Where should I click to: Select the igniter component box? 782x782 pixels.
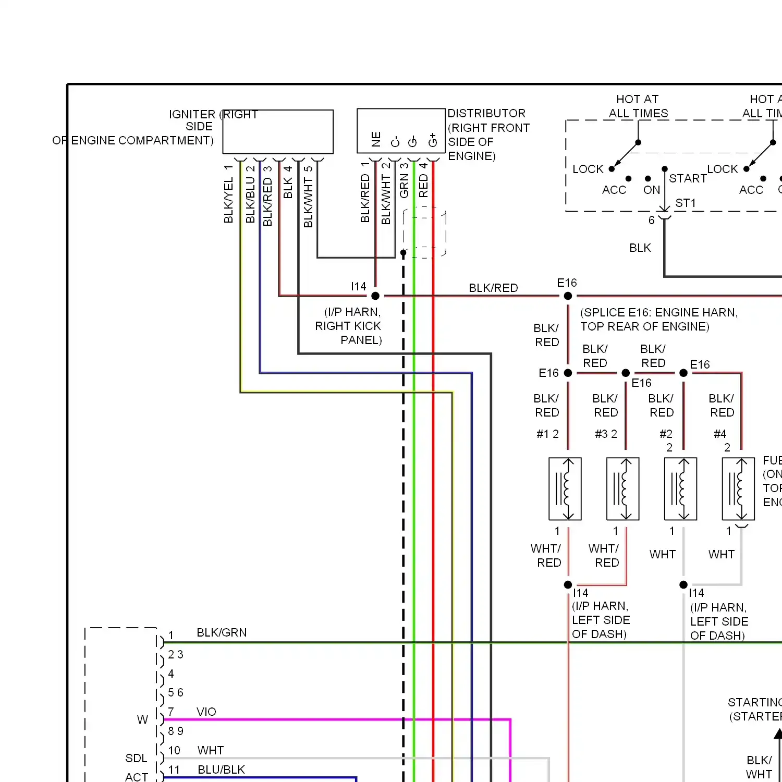278,132
